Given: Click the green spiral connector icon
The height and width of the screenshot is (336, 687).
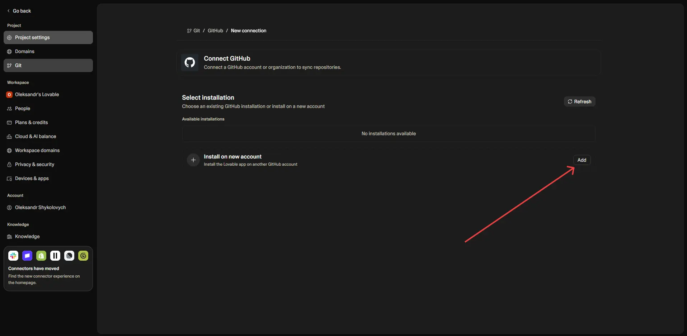Looking at the screenshot, I should 83,256.
